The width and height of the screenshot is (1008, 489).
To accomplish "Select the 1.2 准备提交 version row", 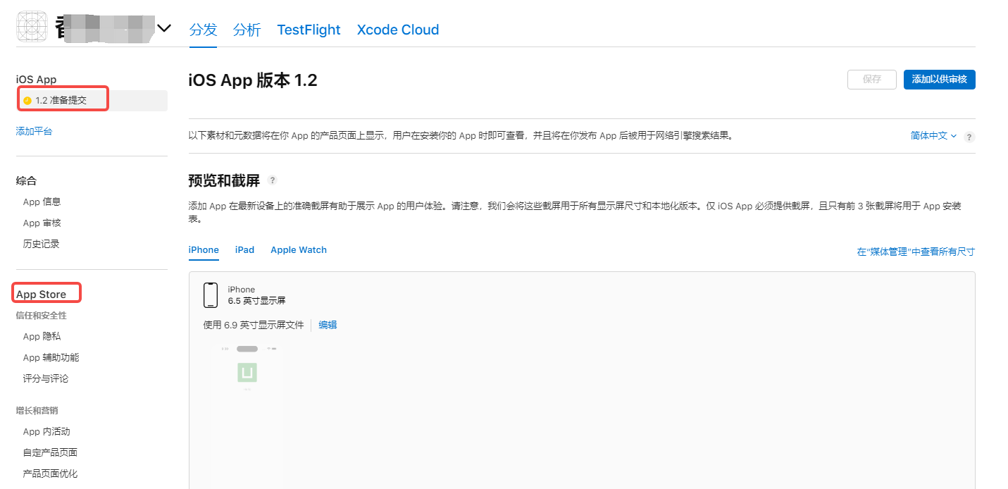I will [92, 100].
